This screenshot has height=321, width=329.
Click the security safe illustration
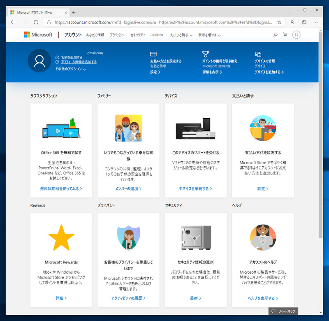(x=196, y=237)
